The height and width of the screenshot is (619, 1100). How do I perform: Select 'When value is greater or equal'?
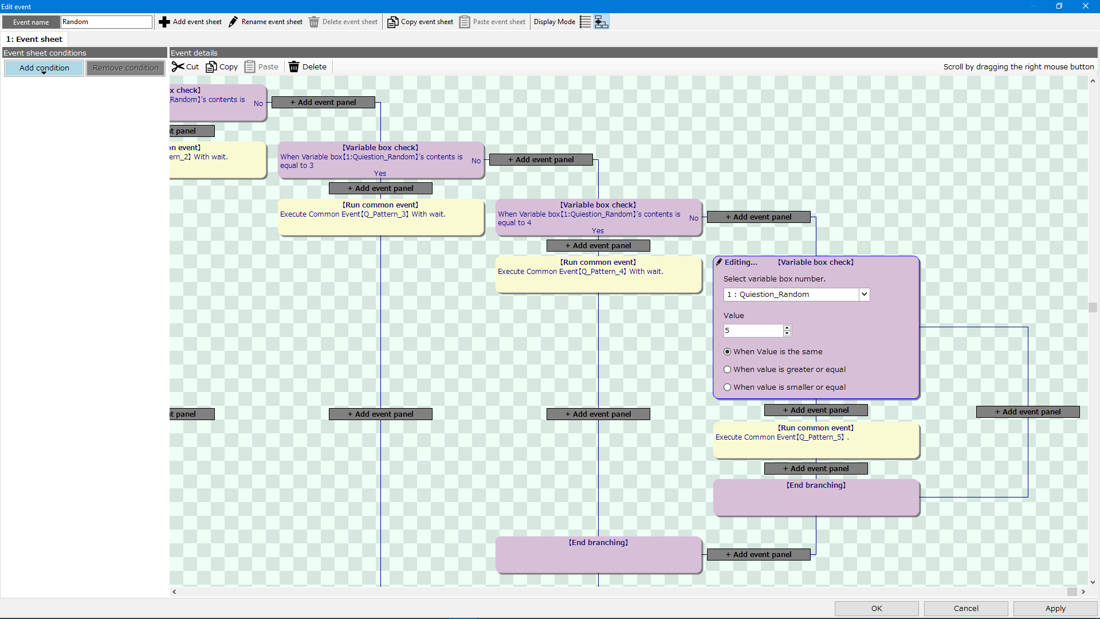tap(728, 370)
